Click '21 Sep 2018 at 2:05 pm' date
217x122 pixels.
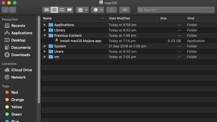(x=127, y=46)
